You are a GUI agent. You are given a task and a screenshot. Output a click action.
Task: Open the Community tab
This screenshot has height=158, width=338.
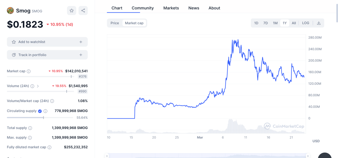[143, 8]
